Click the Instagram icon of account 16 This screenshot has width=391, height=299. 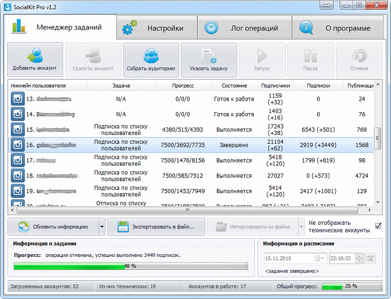18,145
